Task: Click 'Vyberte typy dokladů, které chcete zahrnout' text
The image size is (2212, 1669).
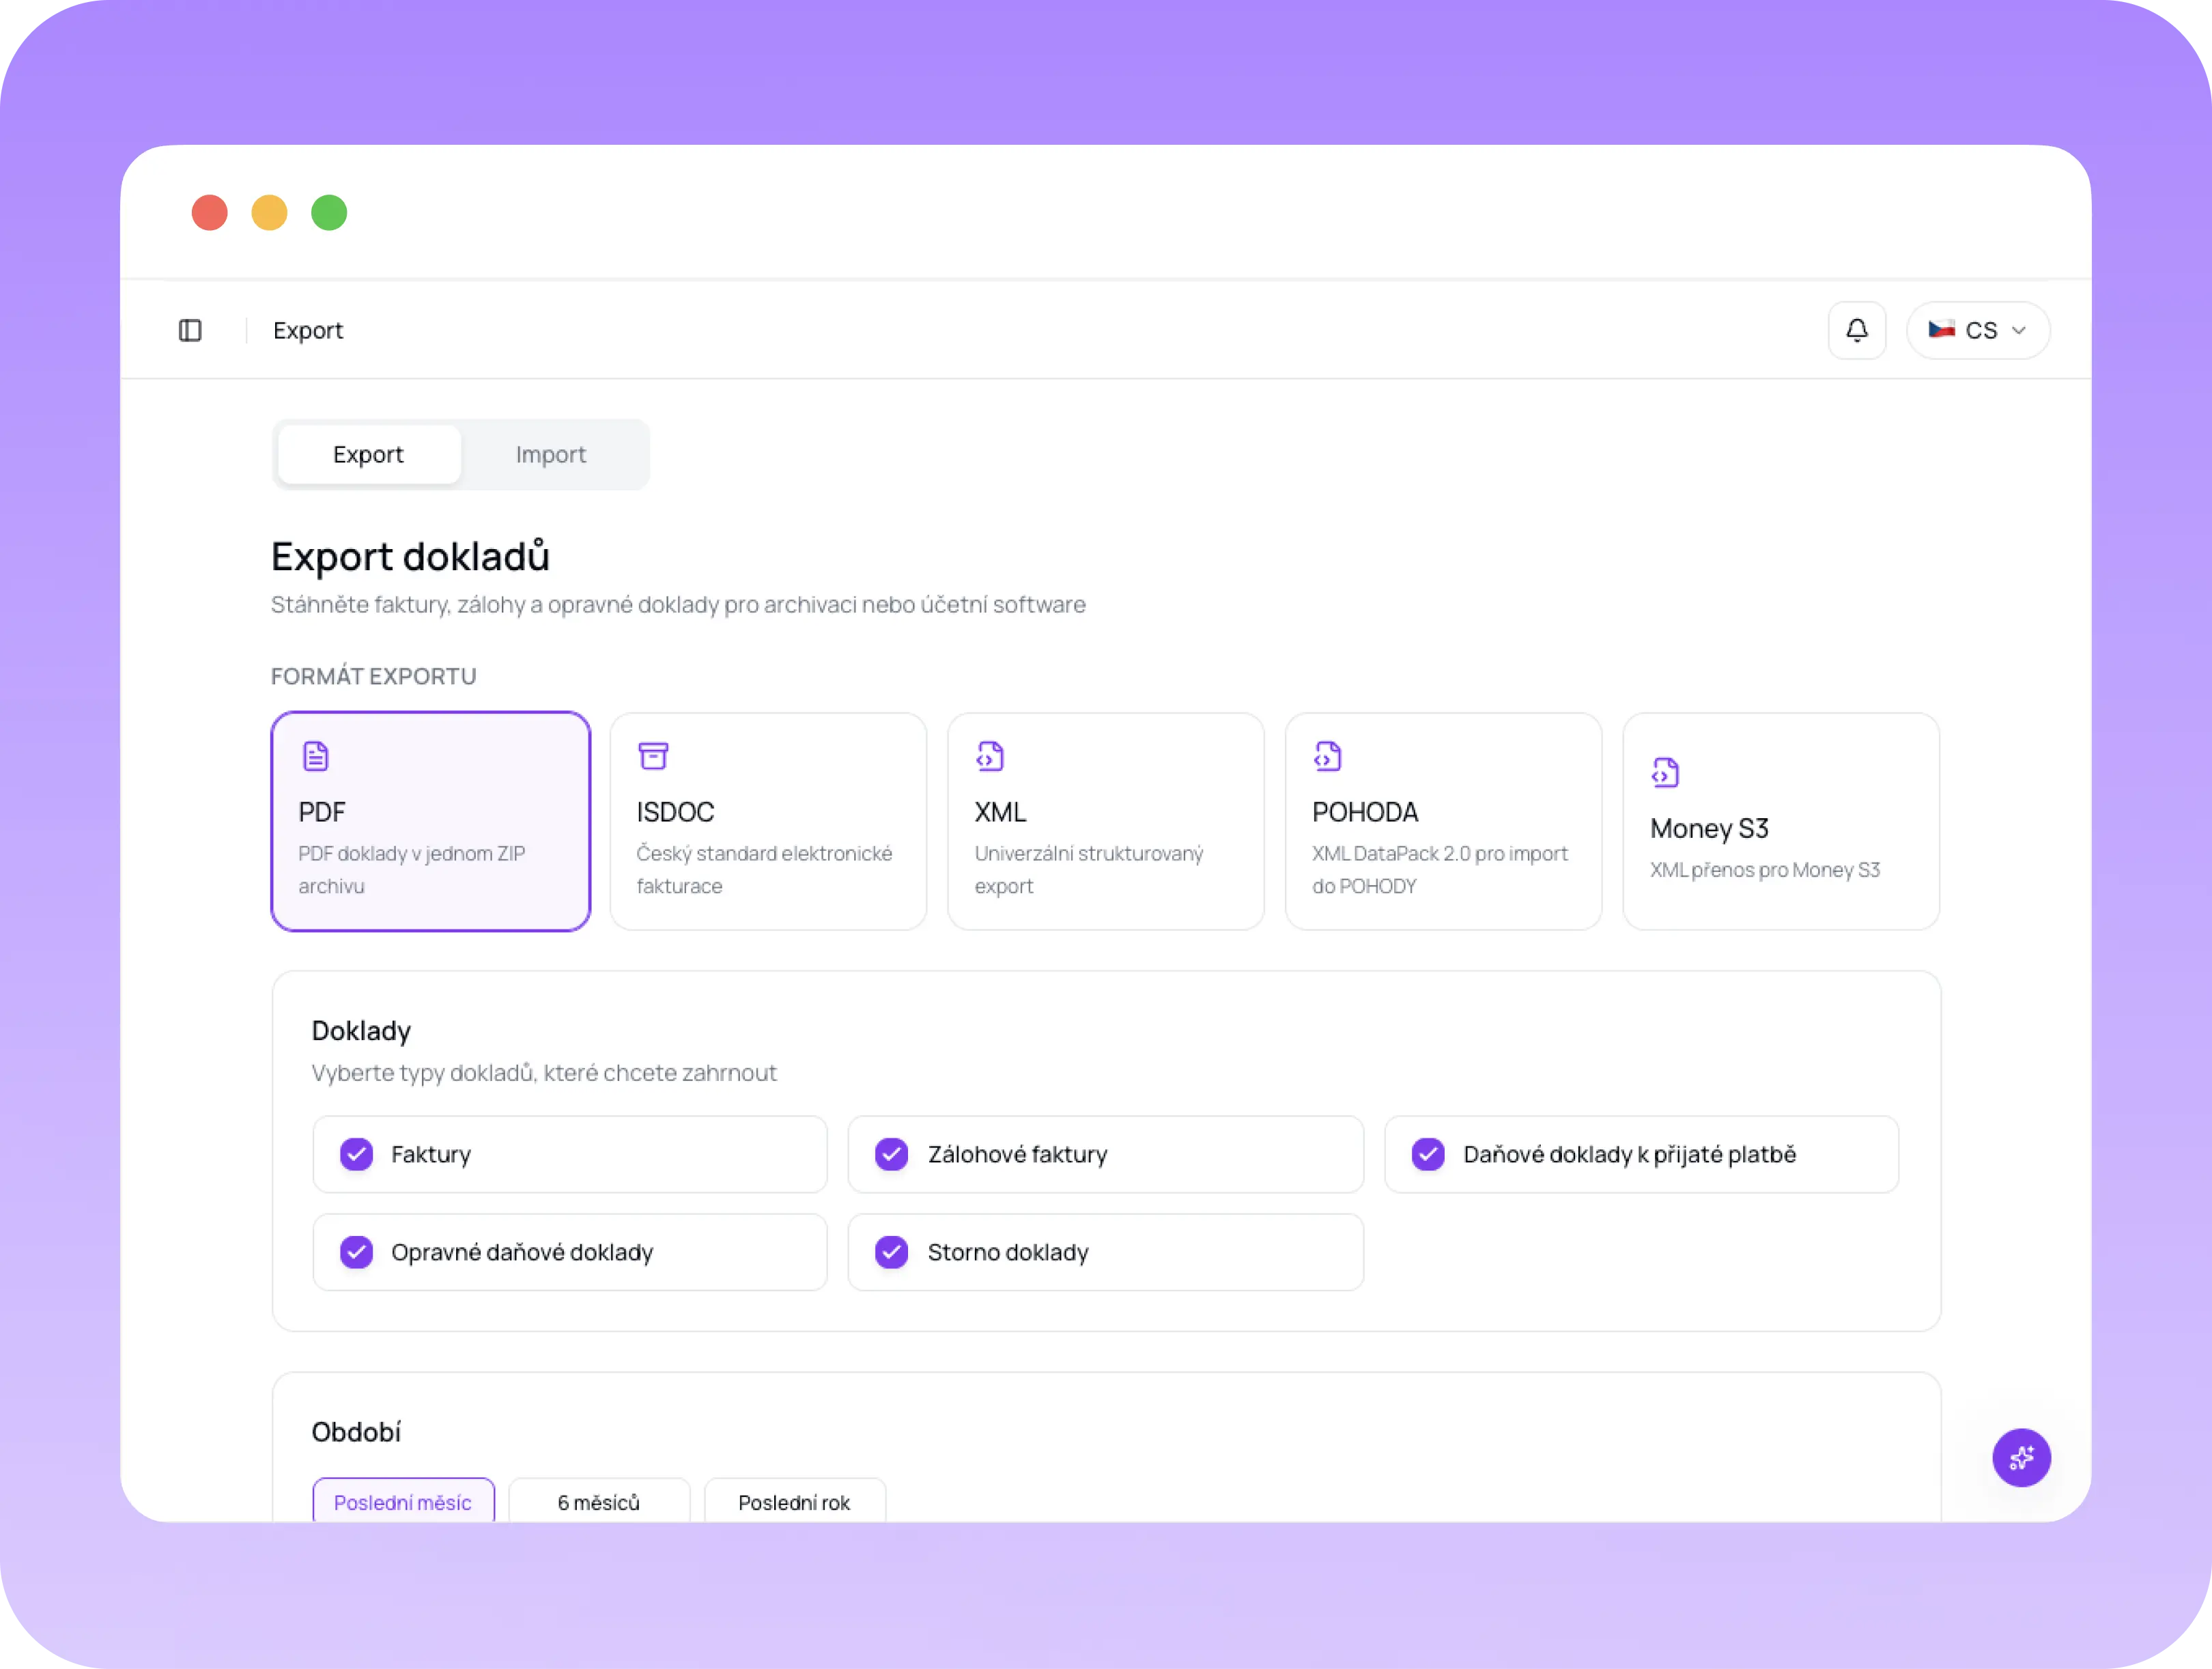Action: [544, 1072]
